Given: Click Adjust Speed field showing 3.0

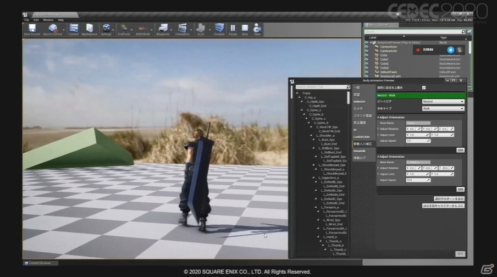Looking at the screenshot, I should pos(418,141).
